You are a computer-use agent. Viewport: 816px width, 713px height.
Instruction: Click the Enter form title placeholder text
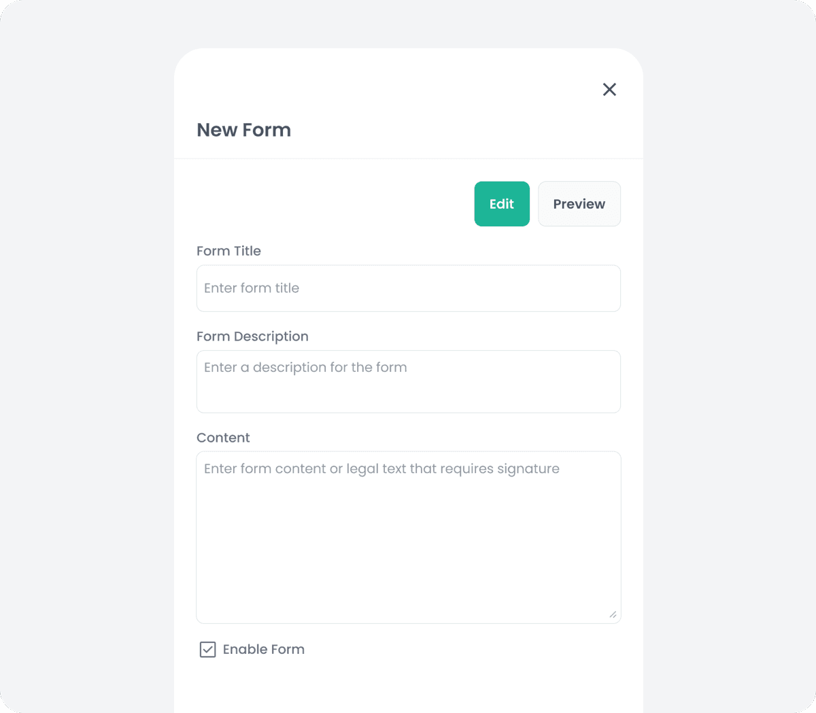(x=252, y=288)
